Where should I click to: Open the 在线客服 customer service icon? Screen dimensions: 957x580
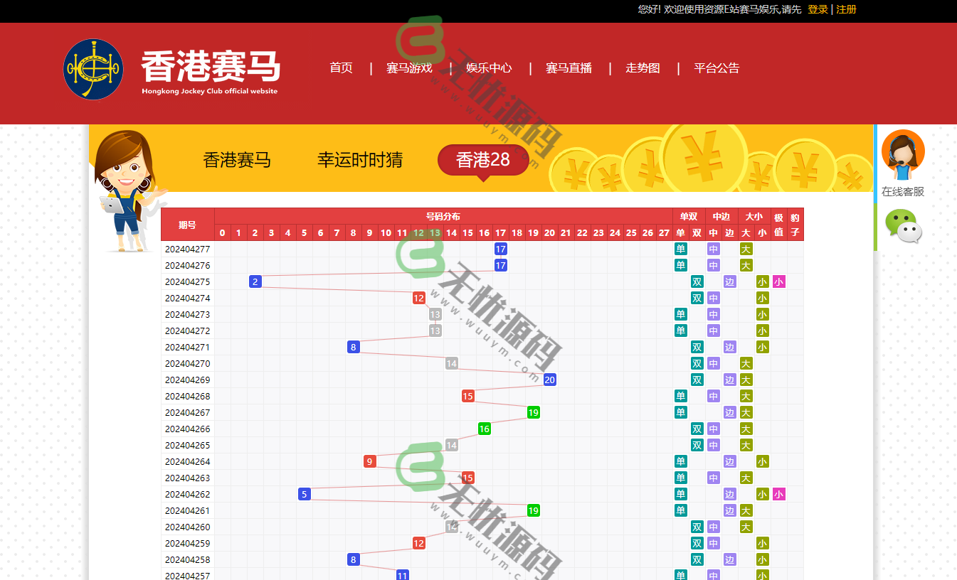[903, 151]
